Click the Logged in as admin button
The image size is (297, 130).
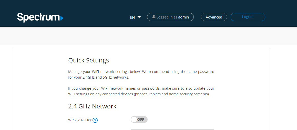(x=170, y=17)
